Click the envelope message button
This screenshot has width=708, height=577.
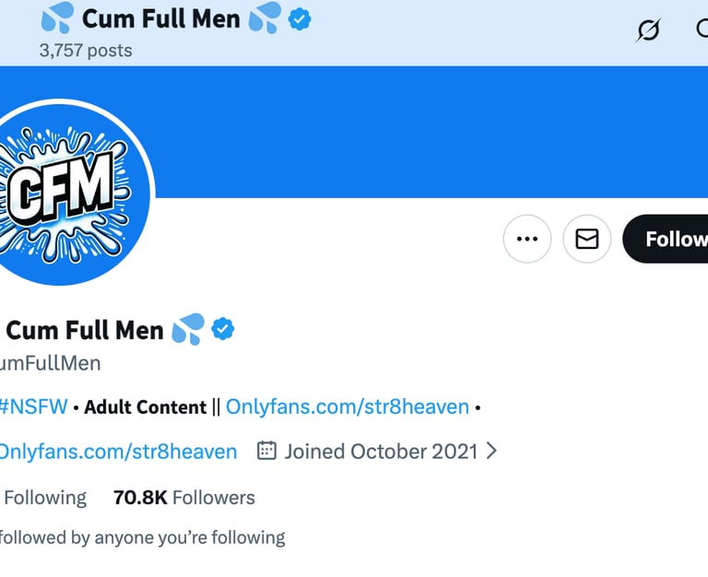coord(587,240)
